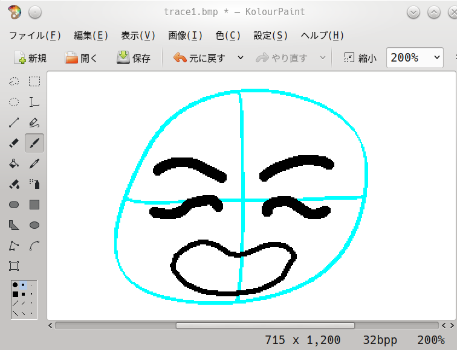The image size is (457, 350).
Task: Select the elliptical selection tool
Action: [14, 102]
